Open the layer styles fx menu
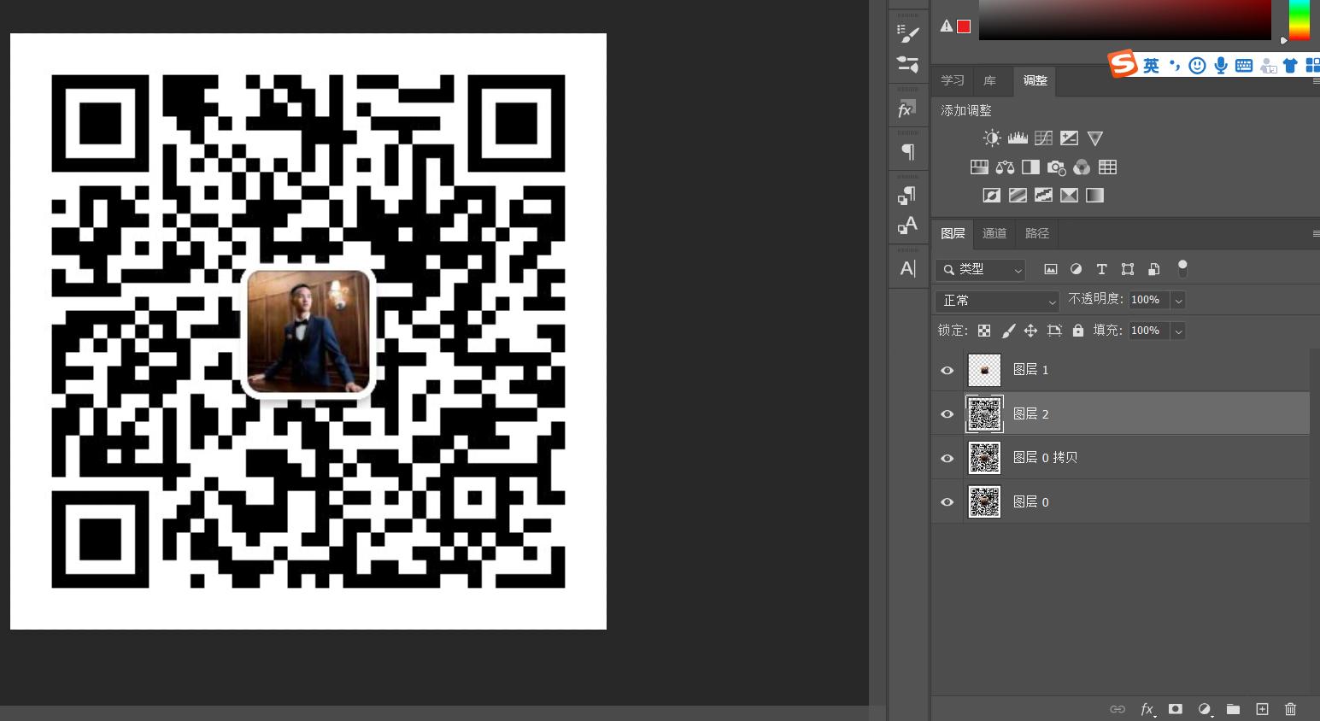This screenshot has height=721, width=1320. tap(1147, 709)
